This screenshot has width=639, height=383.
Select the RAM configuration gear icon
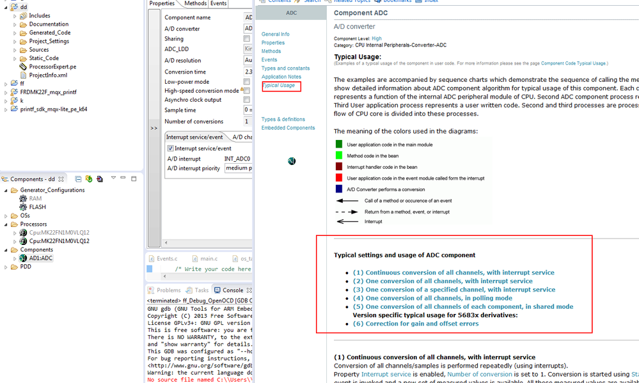[23, 198]
